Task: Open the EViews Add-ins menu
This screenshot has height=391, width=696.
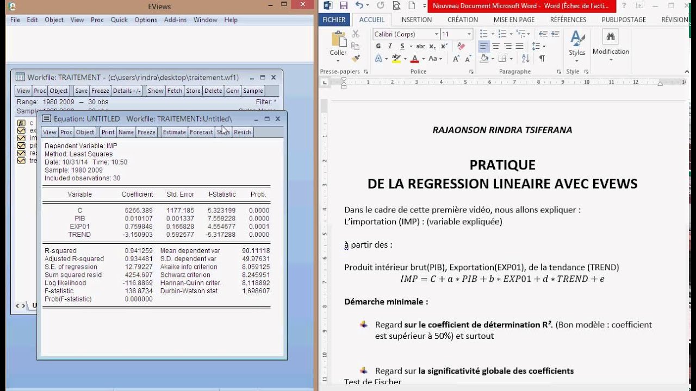Action: pyautogui.click(x=175, y=20)
